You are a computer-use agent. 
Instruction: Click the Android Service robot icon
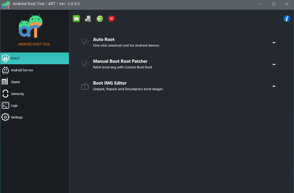(x=5, y=70)
